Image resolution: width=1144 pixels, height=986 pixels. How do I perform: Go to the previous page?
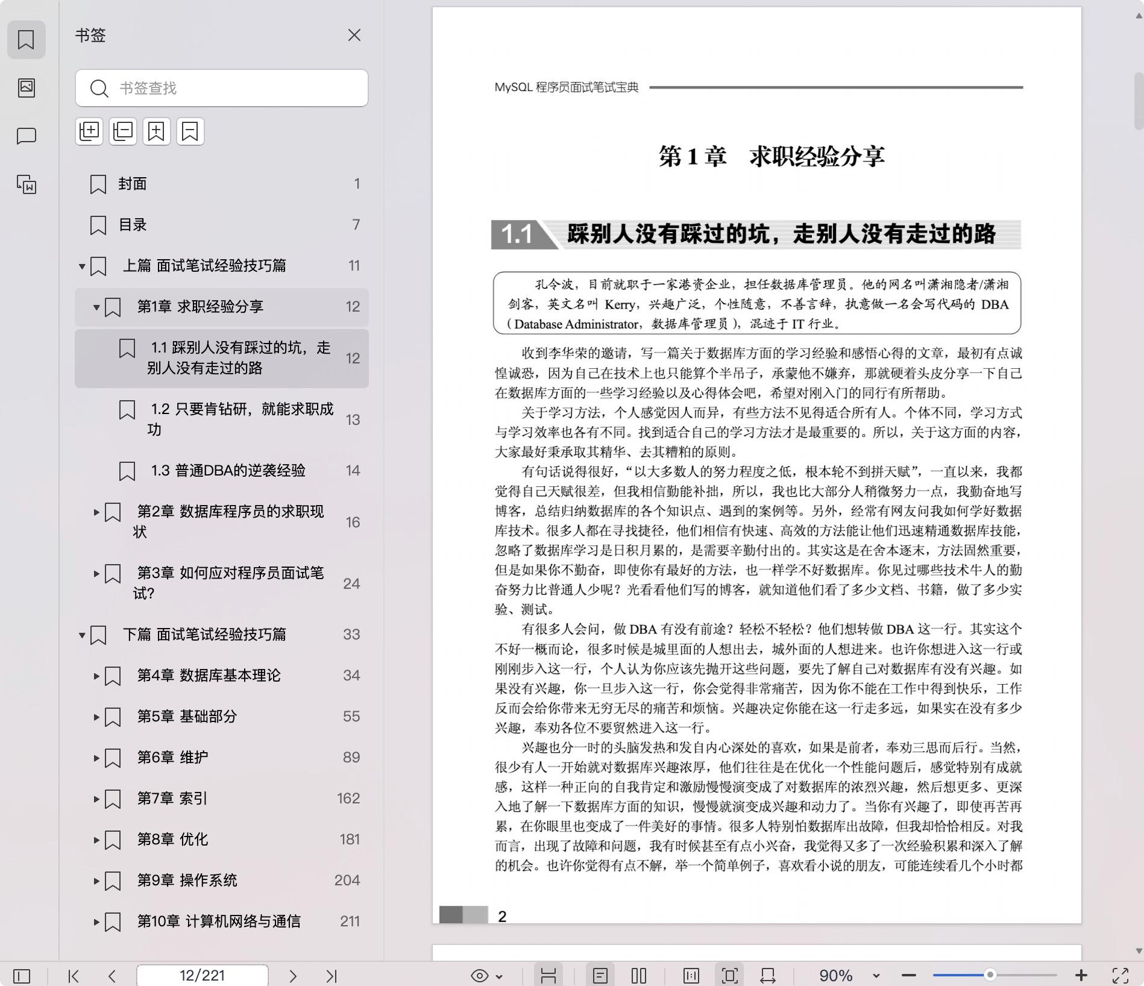point(112,975)
